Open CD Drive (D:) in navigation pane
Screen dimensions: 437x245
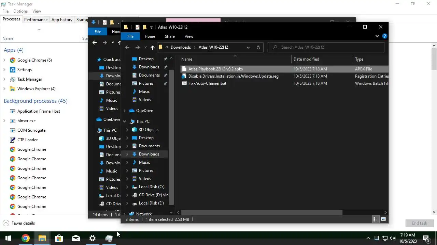click(x=153, y=195)
